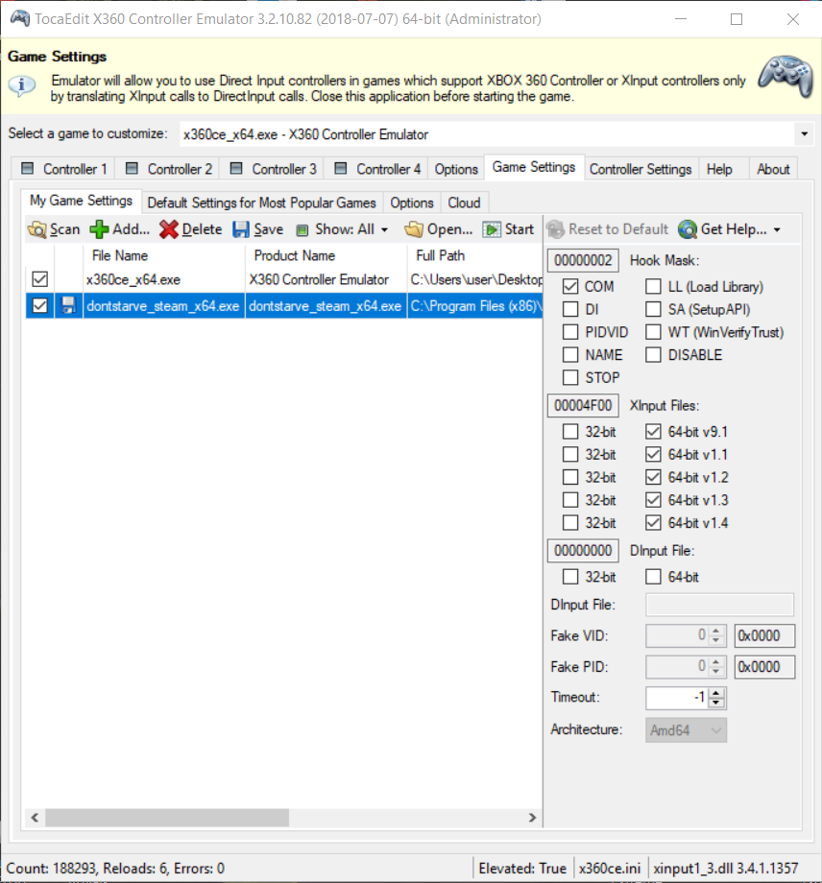Image resolution: width=822 pixels, height=883 pixels.
Task: Enable the WT (WinVerifyTrust) checkbox
Action: click(x=653, y=332)
